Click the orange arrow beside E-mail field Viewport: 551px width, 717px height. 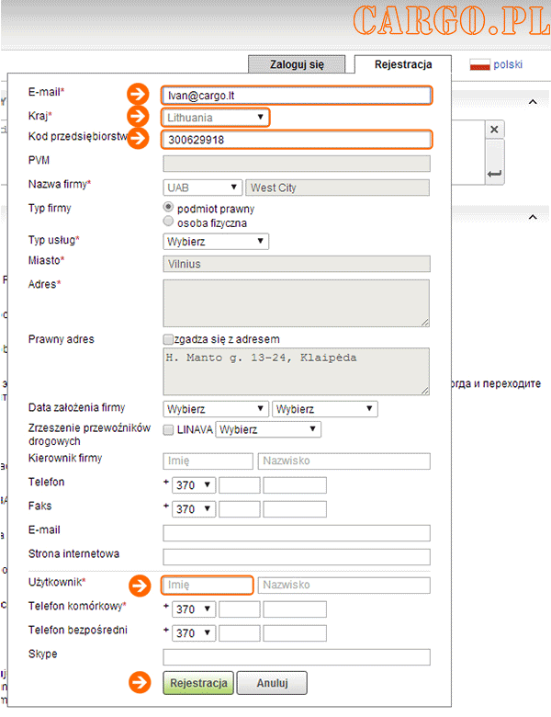pyautogui.click(x=138, y=94)
